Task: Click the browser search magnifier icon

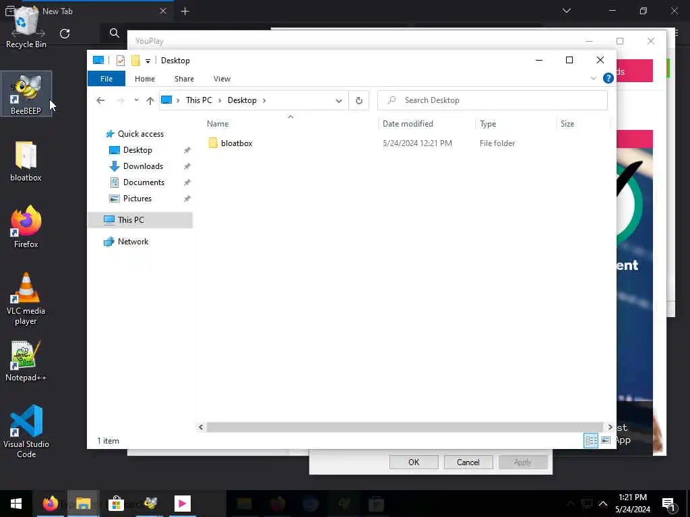Action: pos(115,33)
